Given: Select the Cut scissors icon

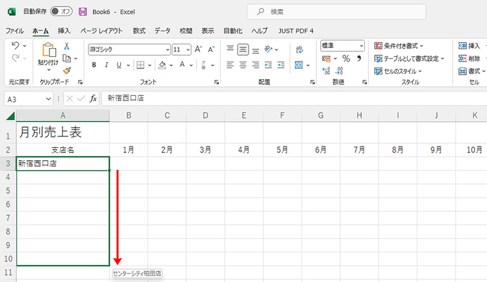Looking at the screenshot, I should (66, 46).
